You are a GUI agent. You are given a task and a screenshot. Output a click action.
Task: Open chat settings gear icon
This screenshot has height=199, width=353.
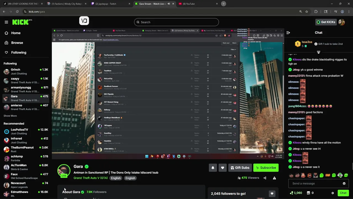[333, 193]
